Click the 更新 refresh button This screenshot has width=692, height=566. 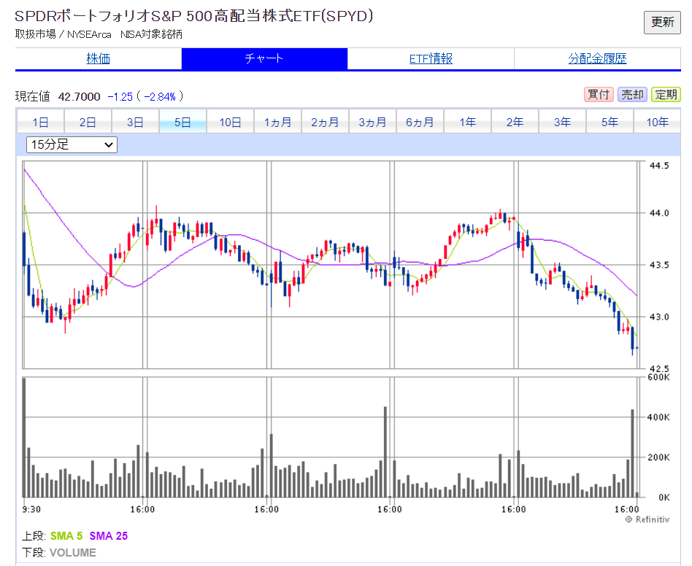662,23
